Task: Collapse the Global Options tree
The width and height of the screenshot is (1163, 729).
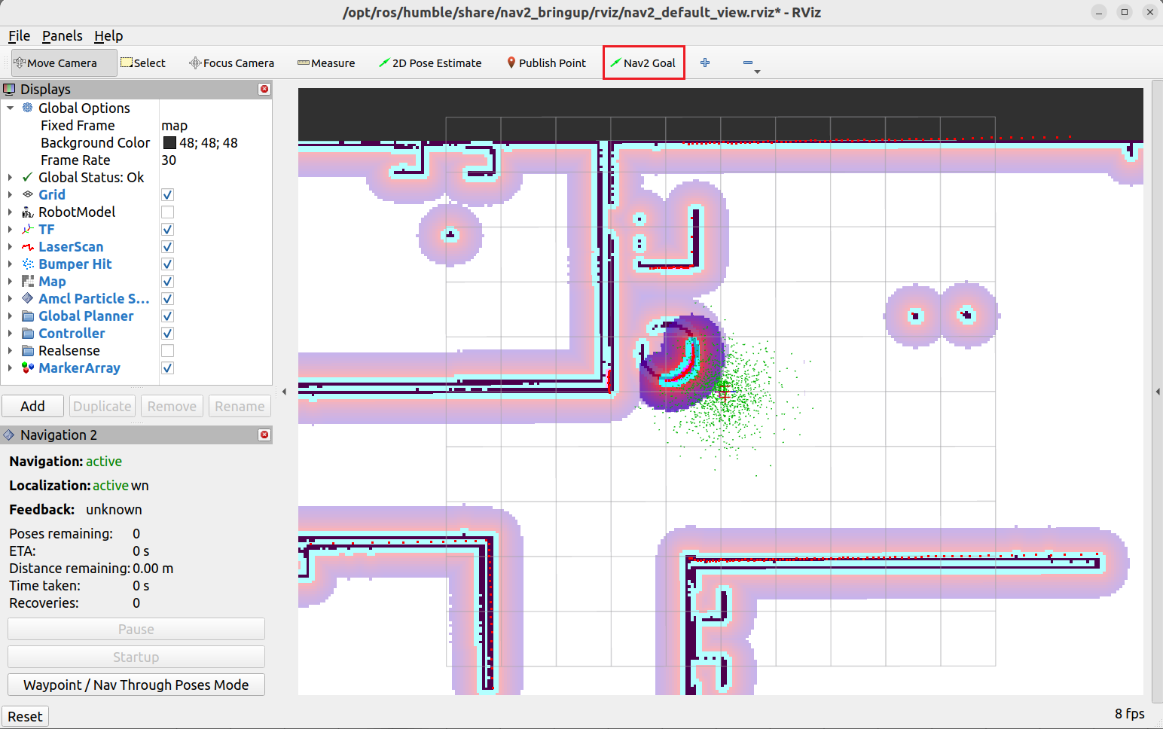Action: pyautogui.click(x=11, y=108)
